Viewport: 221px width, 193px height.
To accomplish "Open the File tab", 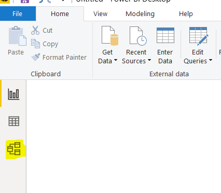I will click(18, 13).
